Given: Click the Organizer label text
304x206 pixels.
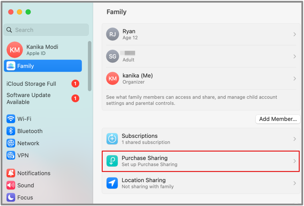Looking at the screenshot, I should 133,82.
